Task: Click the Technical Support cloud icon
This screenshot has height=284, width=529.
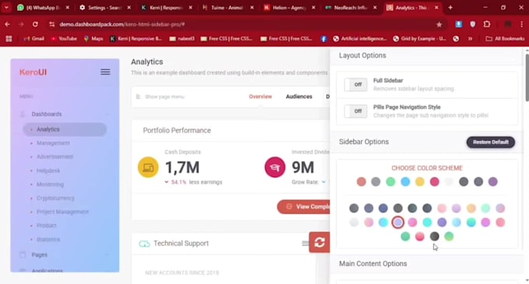Action: click(144, 244)
